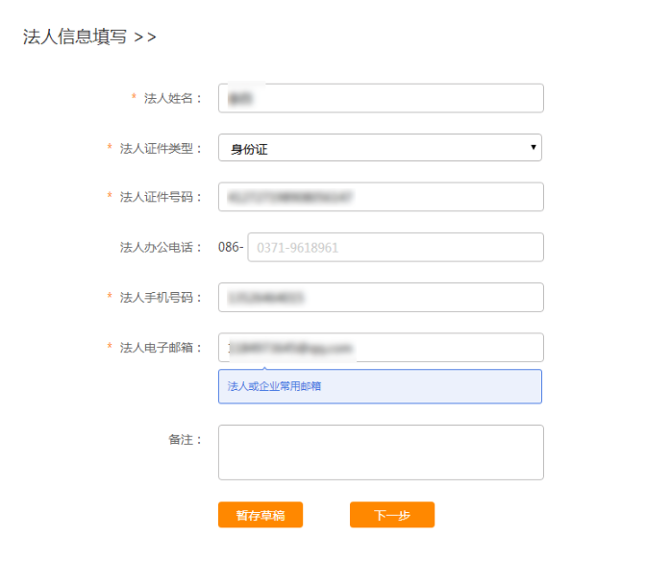Click the red asterisk beside 法人姓名

[134, 98]
